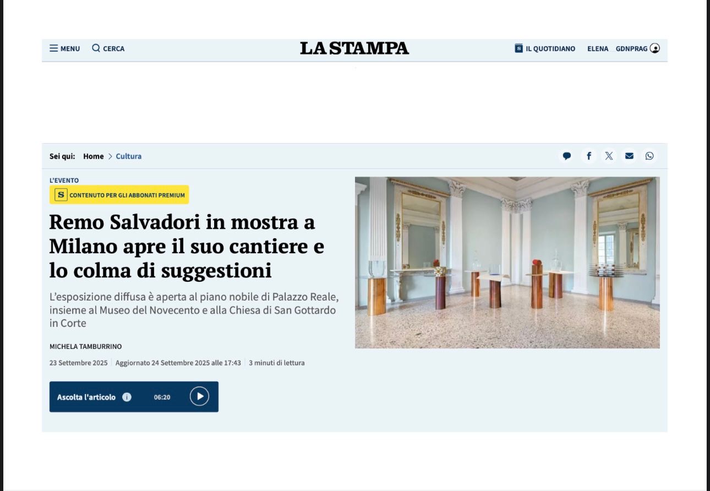Play the article audio

pos(199,396)
